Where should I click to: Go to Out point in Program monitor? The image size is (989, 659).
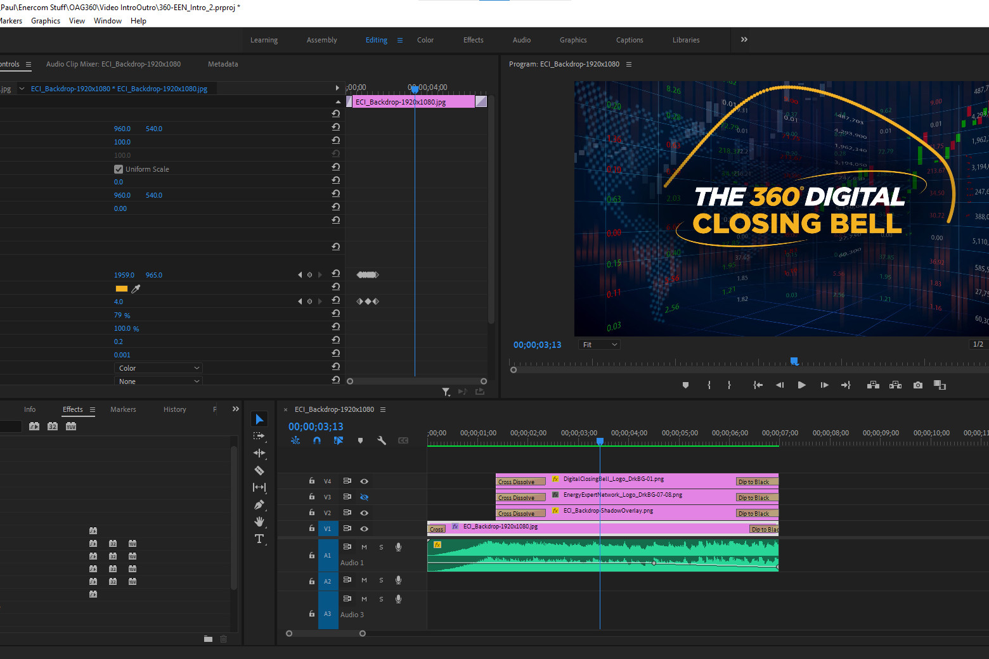[846, 385]
